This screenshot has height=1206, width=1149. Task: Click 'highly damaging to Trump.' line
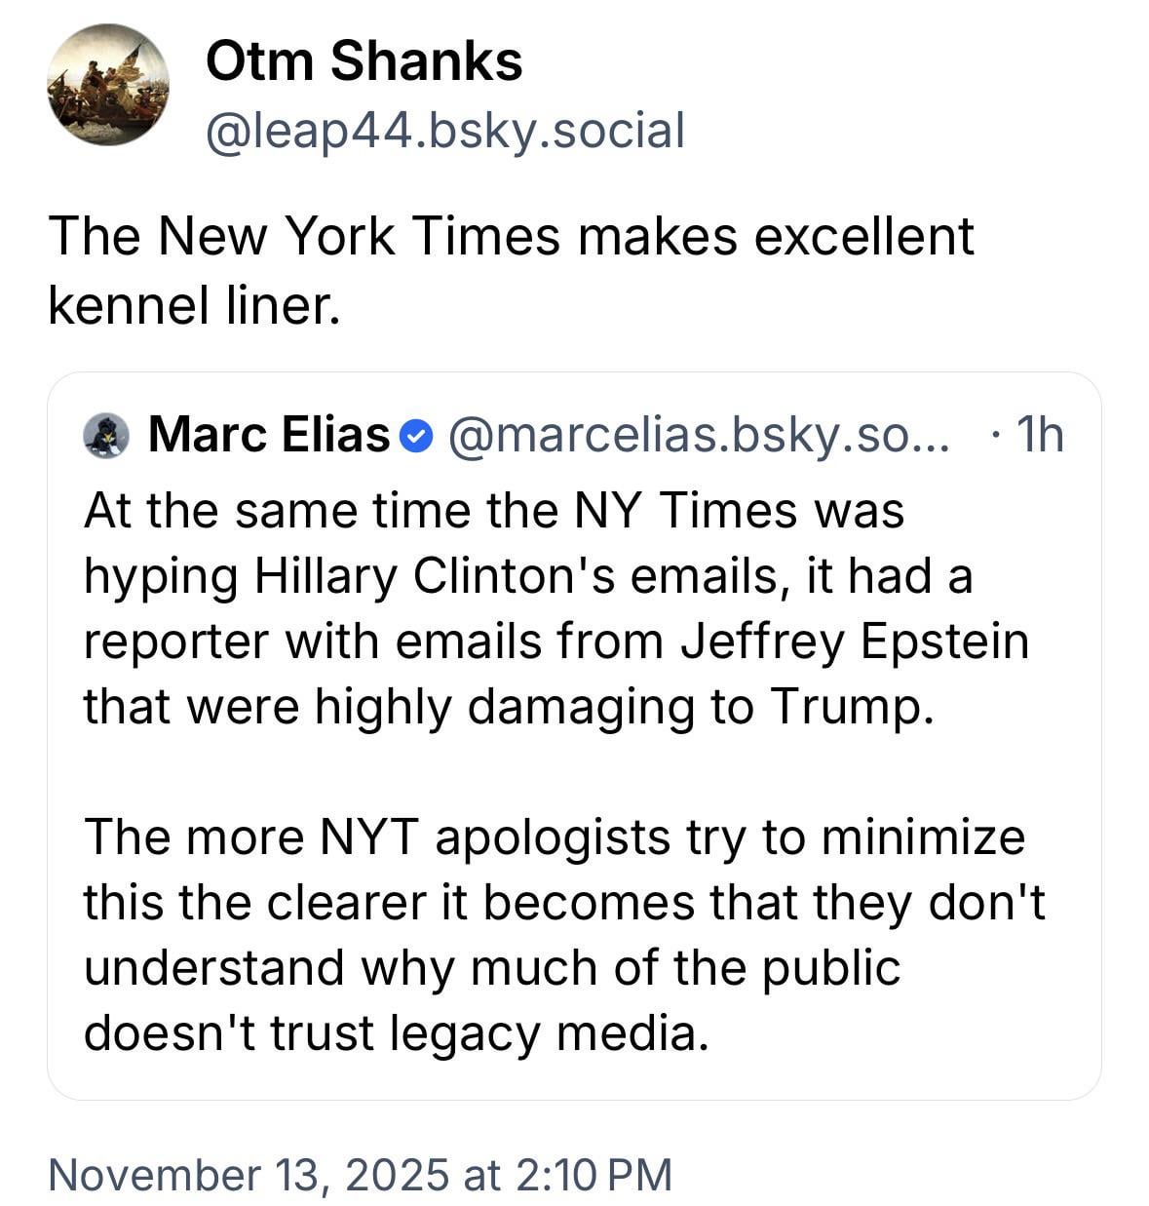click(624, 706)
